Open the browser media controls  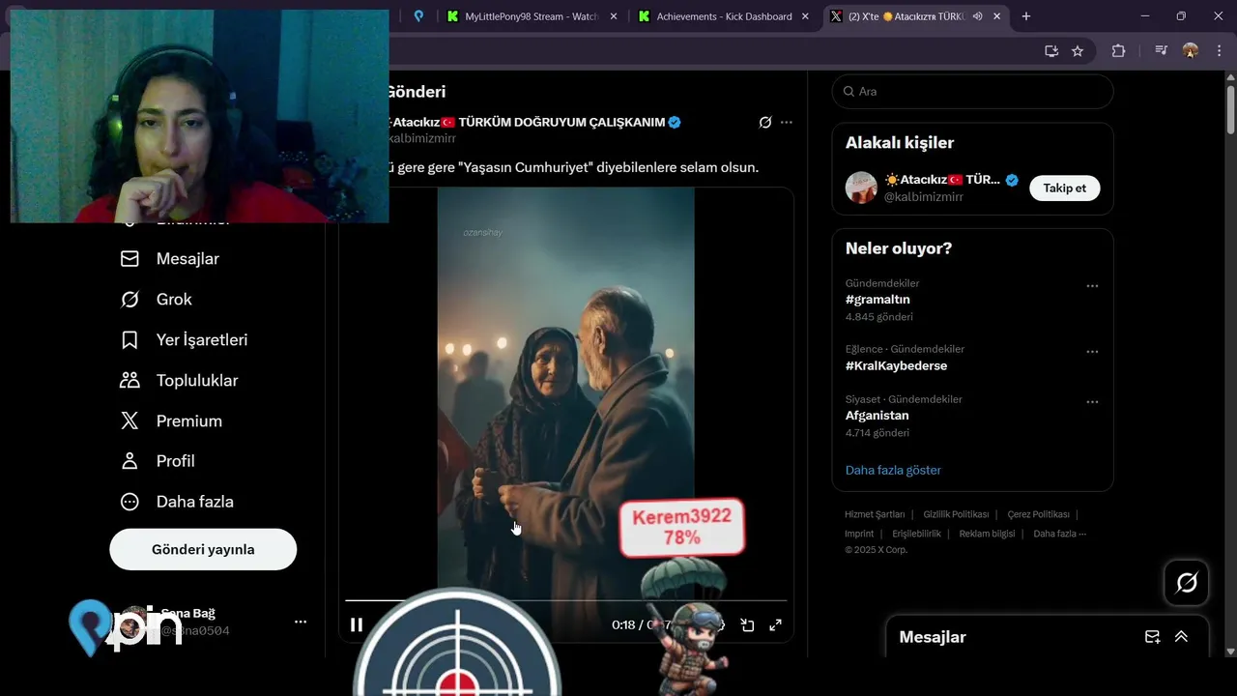point(1162,51)
